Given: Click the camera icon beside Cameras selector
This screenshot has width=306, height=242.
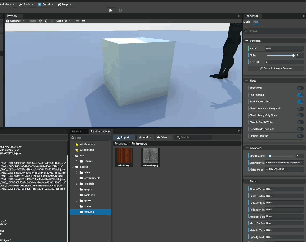Looking at the screenshot, I should click(7, 21).
